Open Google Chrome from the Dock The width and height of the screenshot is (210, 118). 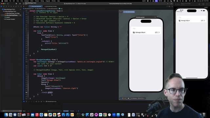(x=105, y=115)
